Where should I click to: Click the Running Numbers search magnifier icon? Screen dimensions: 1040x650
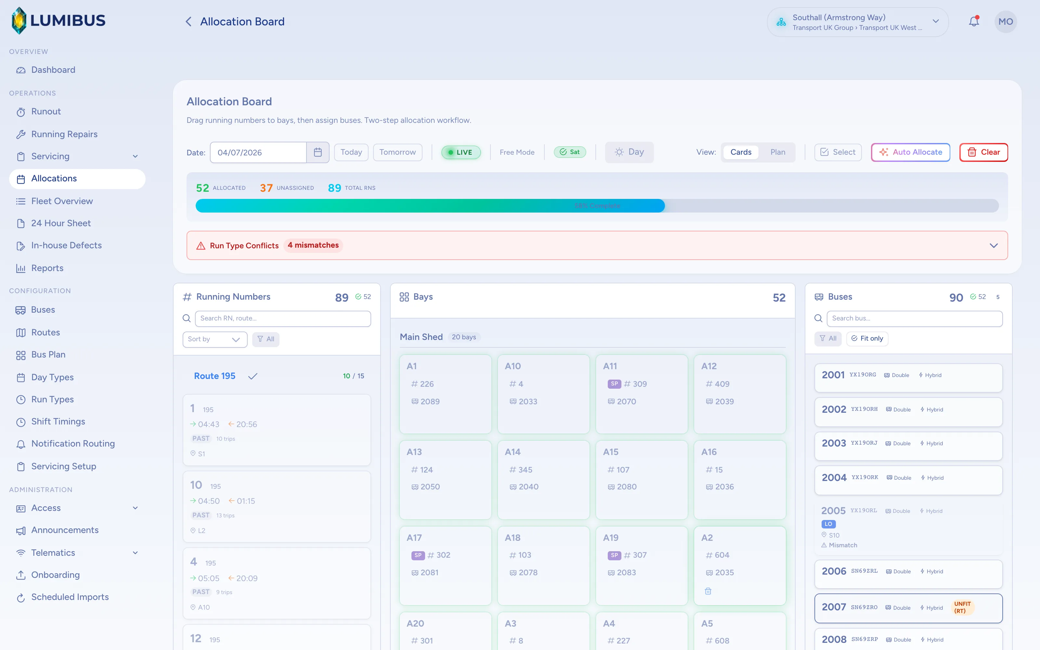click(x=187, y=318)
